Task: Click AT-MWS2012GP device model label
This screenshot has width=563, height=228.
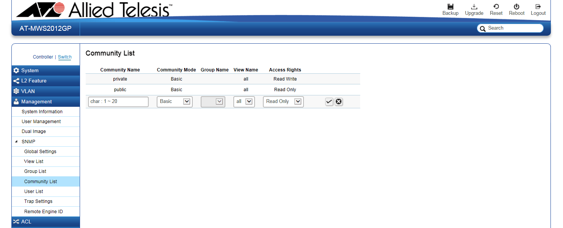Action: point(46,28)
